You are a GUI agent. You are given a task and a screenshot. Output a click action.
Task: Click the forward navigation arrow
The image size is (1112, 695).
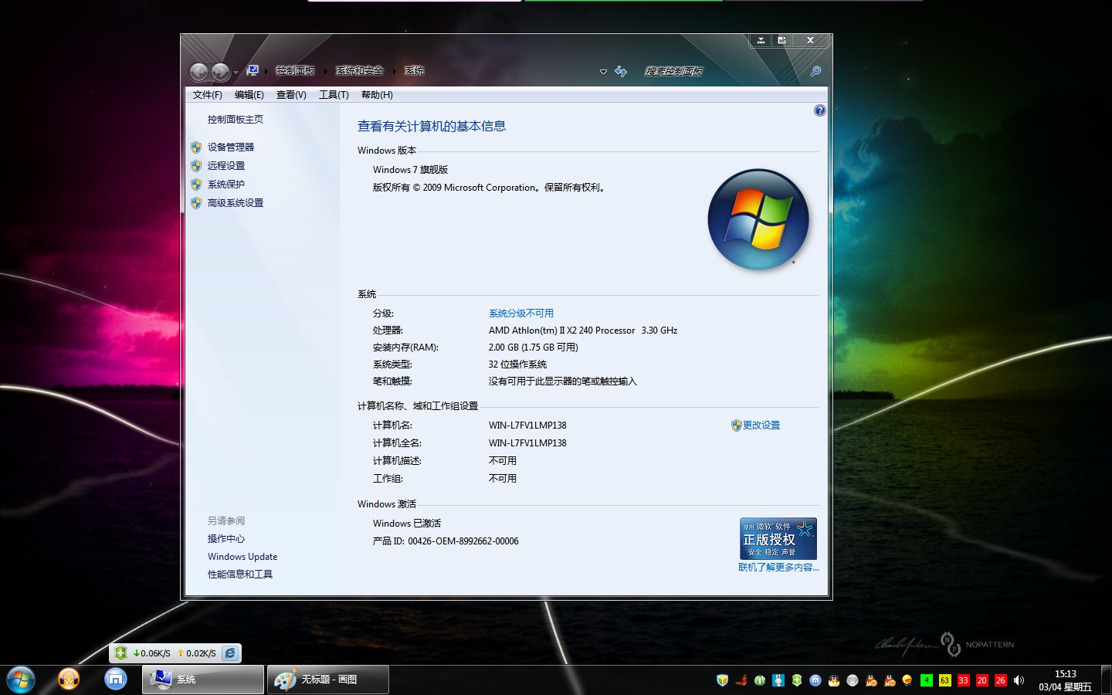220,72
